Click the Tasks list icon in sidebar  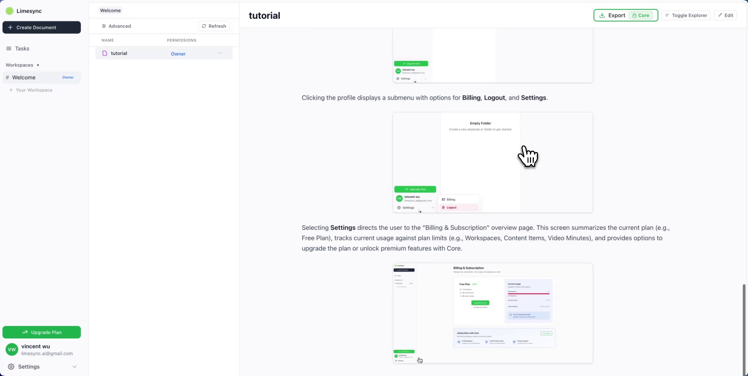click(9, 49)
